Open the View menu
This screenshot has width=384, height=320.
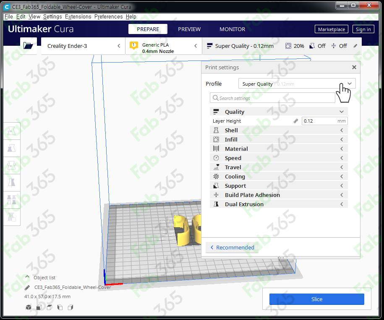34,17
